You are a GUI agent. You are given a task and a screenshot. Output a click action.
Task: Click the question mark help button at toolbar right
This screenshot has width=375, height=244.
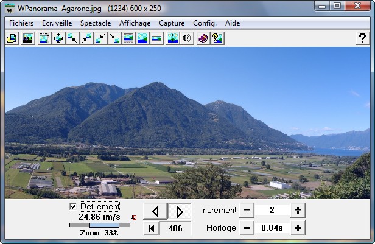(x=362, y=38)
